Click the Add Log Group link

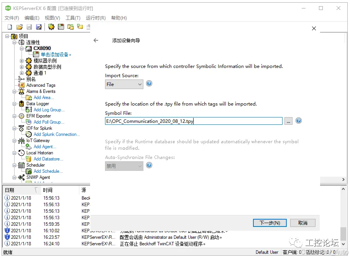click(x=49, y=110)
